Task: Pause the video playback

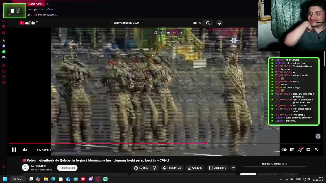Action: click(14, 150)
